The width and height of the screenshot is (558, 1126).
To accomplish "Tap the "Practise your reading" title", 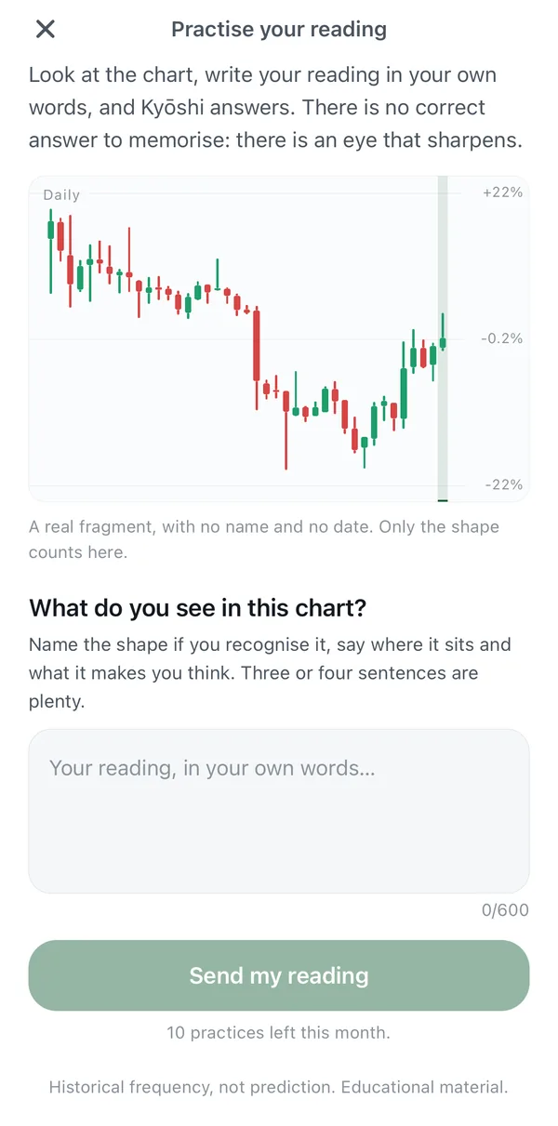I will click(279, 30).
